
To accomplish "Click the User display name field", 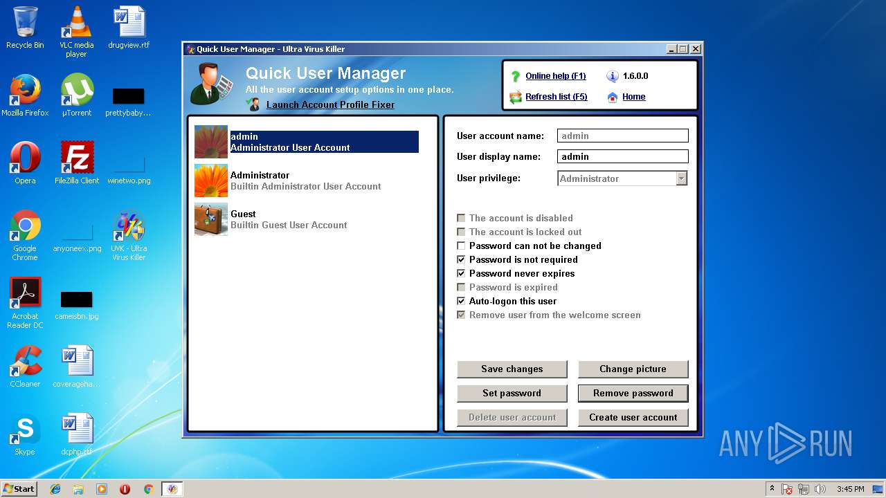I will 623,156.
